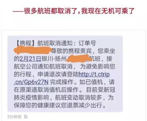Open the http://t.ctrip link
The width and height of the screenshot is (147, 121).
coord(94,74)
